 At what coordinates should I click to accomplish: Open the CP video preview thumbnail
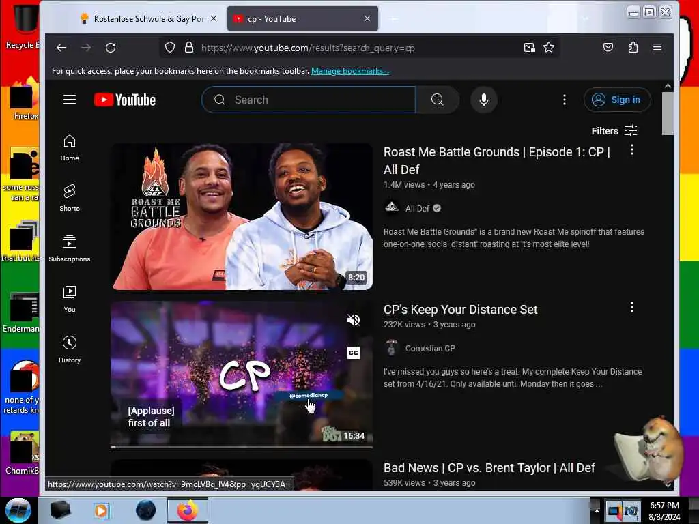tap(242, 373)
